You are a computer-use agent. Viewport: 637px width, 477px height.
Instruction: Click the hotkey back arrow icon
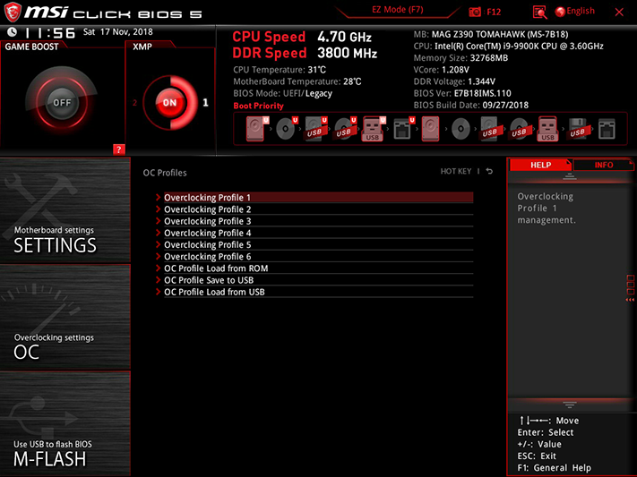click(x=489, y=171)
